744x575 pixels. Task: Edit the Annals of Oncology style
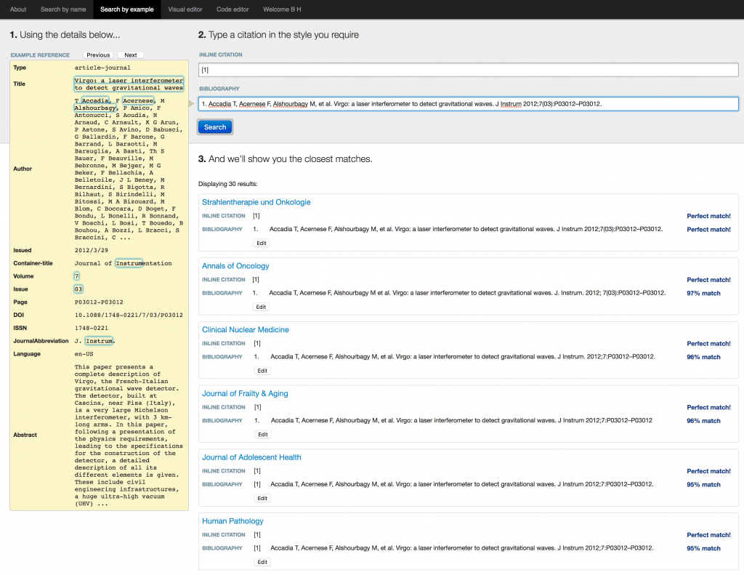click(x=261, y=307)
